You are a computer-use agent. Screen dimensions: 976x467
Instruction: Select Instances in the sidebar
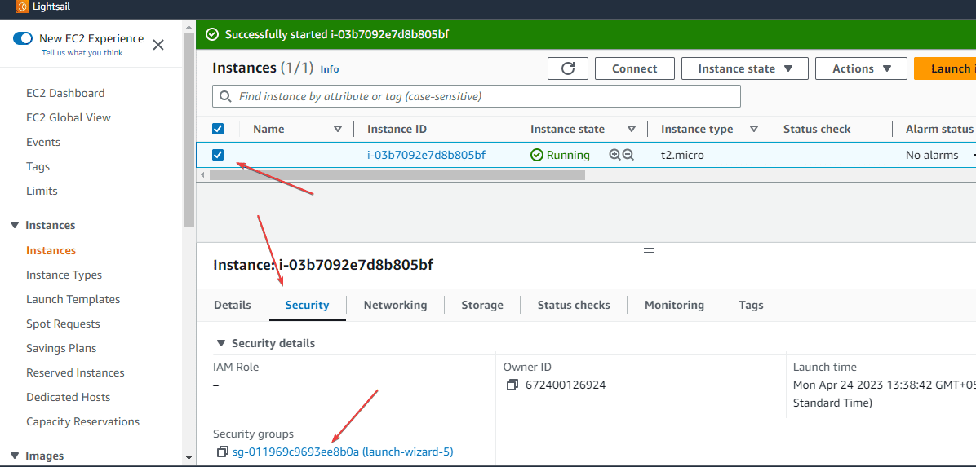point(51,250)
